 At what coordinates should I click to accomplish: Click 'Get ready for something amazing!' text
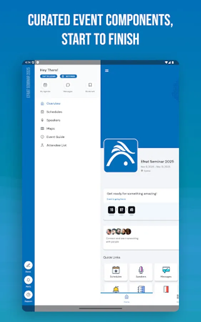[x=132, y=194]
